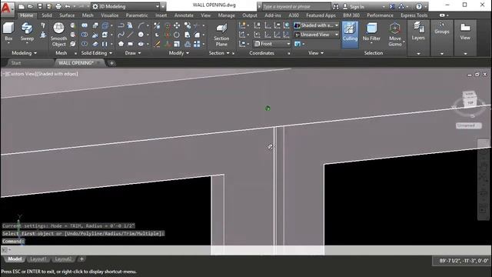Open the Help question mark icon
492x277 pixels.
click(x=419, y=6)
